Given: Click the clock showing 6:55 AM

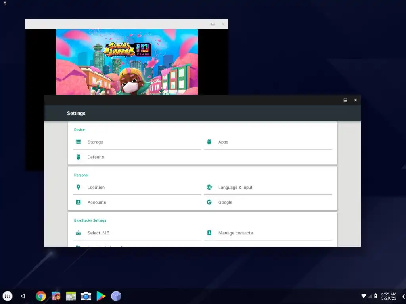Looking at the screenshot, I should pos(389,294).
